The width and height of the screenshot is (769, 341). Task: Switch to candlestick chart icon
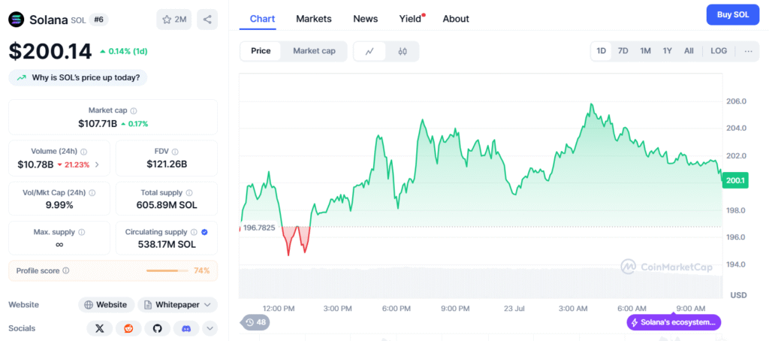tap(403, 51)
